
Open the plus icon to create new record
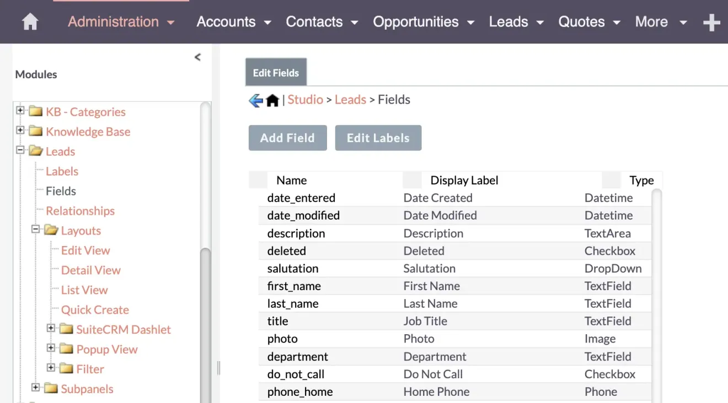712,22
